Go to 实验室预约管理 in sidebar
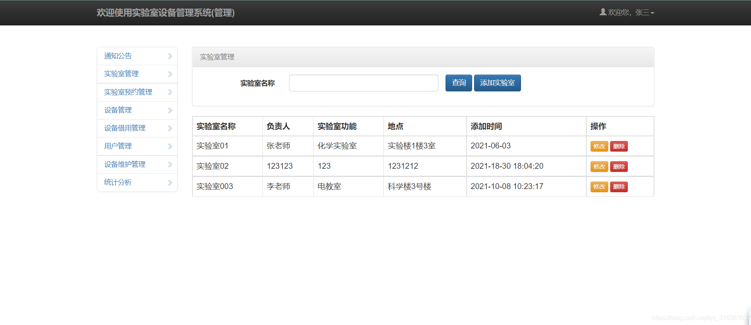The width and height of the screenshot is (751, 325). [137, 92]
